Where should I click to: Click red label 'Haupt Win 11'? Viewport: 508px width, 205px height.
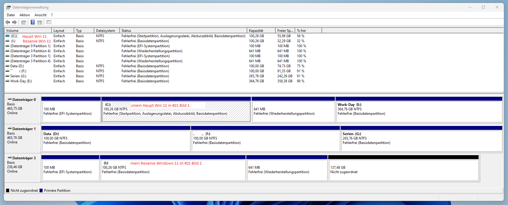(x=35, y=36)
